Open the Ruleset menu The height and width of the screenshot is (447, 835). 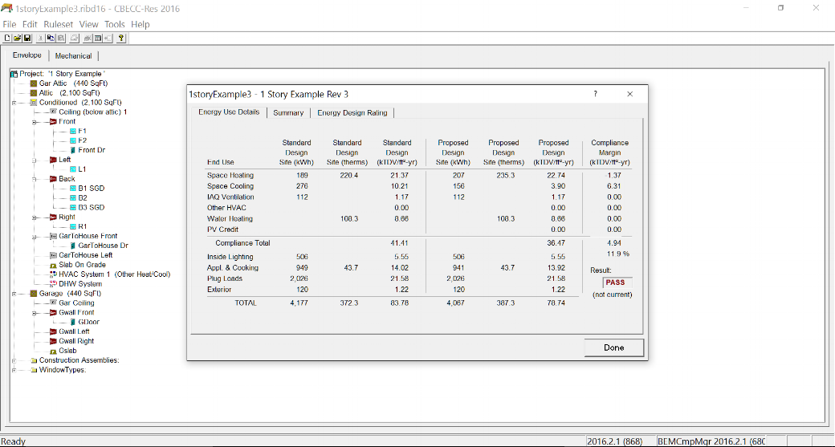(59, 25)
